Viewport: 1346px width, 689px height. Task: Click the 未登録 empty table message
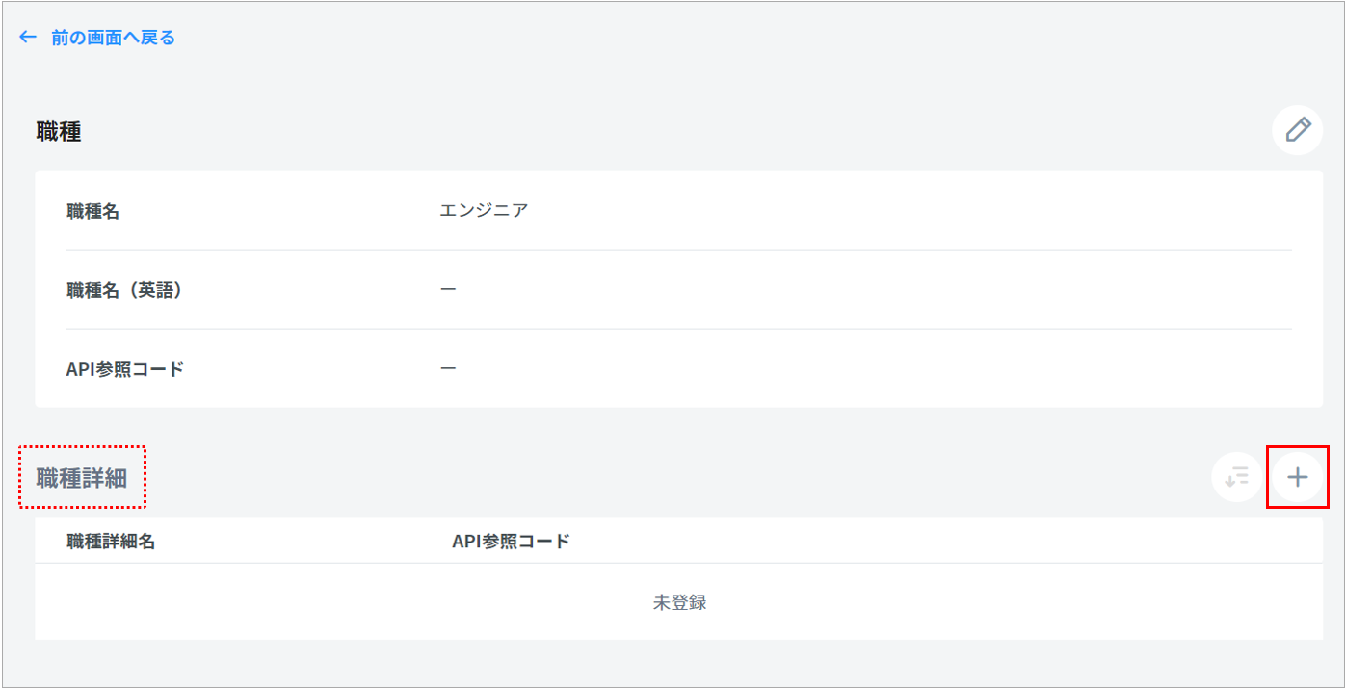tap(679, 602)
